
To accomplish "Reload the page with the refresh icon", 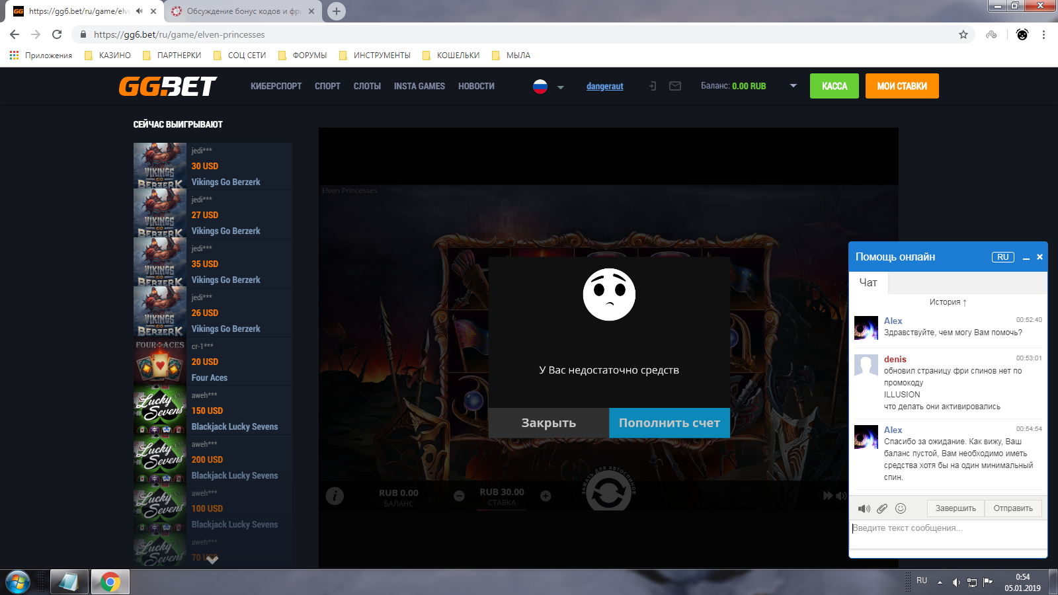I will [x=57, y=34].
